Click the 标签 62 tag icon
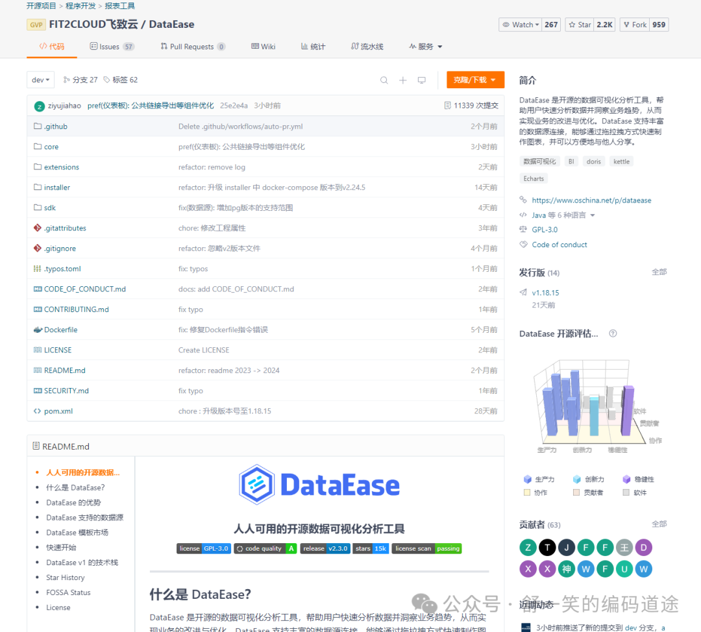 (107, 80)
